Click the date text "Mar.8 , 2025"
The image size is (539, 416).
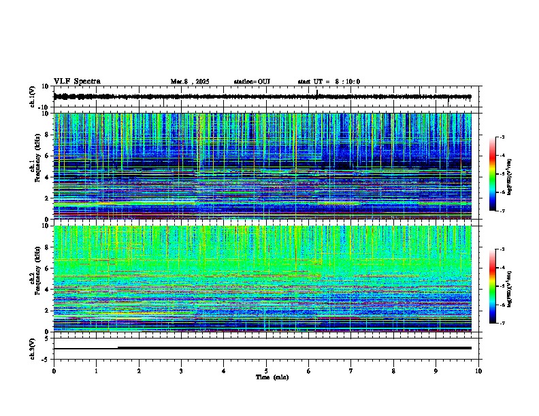coord(190,82)
